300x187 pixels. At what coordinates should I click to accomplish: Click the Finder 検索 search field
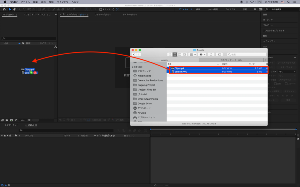pos(247,55)
